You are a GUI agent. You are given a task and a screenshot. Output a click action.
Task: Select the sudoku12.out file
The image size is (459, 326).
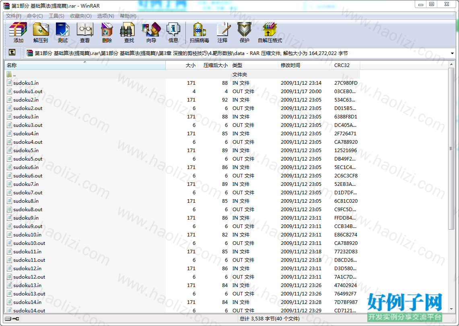29,277
